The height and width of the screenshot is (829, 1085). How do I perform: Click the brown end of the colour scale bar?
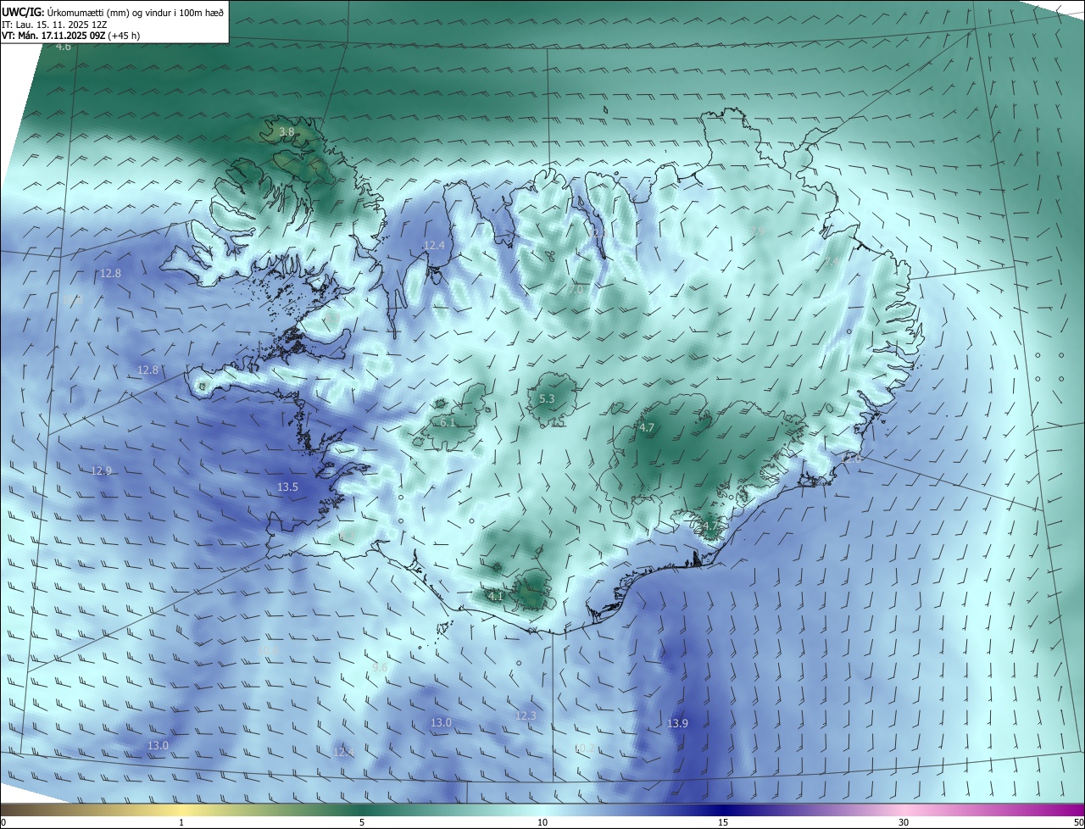coord(8,810)
